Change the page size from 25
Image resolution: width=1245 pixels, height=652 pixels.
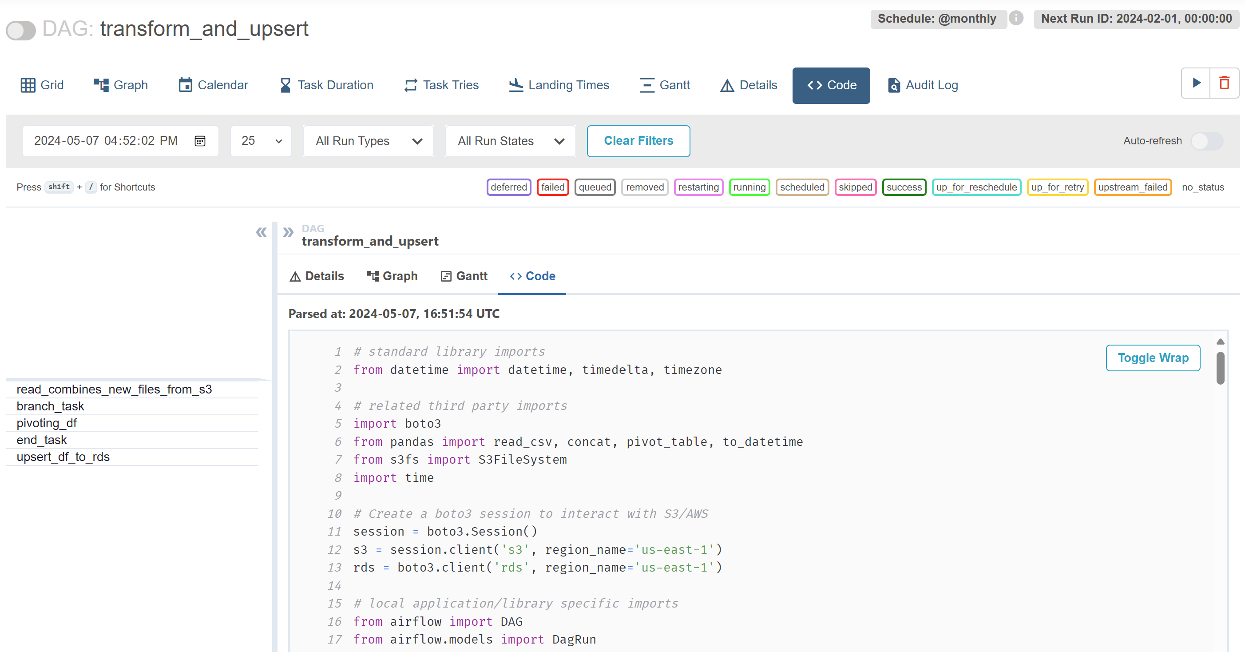click(261, 141)
